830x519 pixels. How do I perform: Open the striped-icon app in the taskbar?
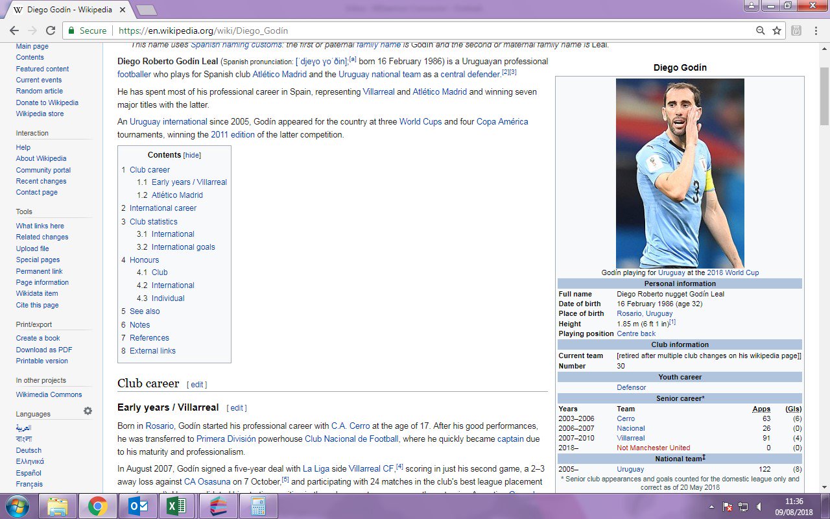point(217,507)
